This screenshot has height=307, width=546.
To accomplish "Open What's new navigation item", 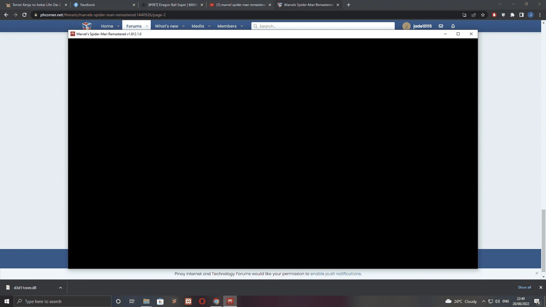I will click(x=166, y=26).
